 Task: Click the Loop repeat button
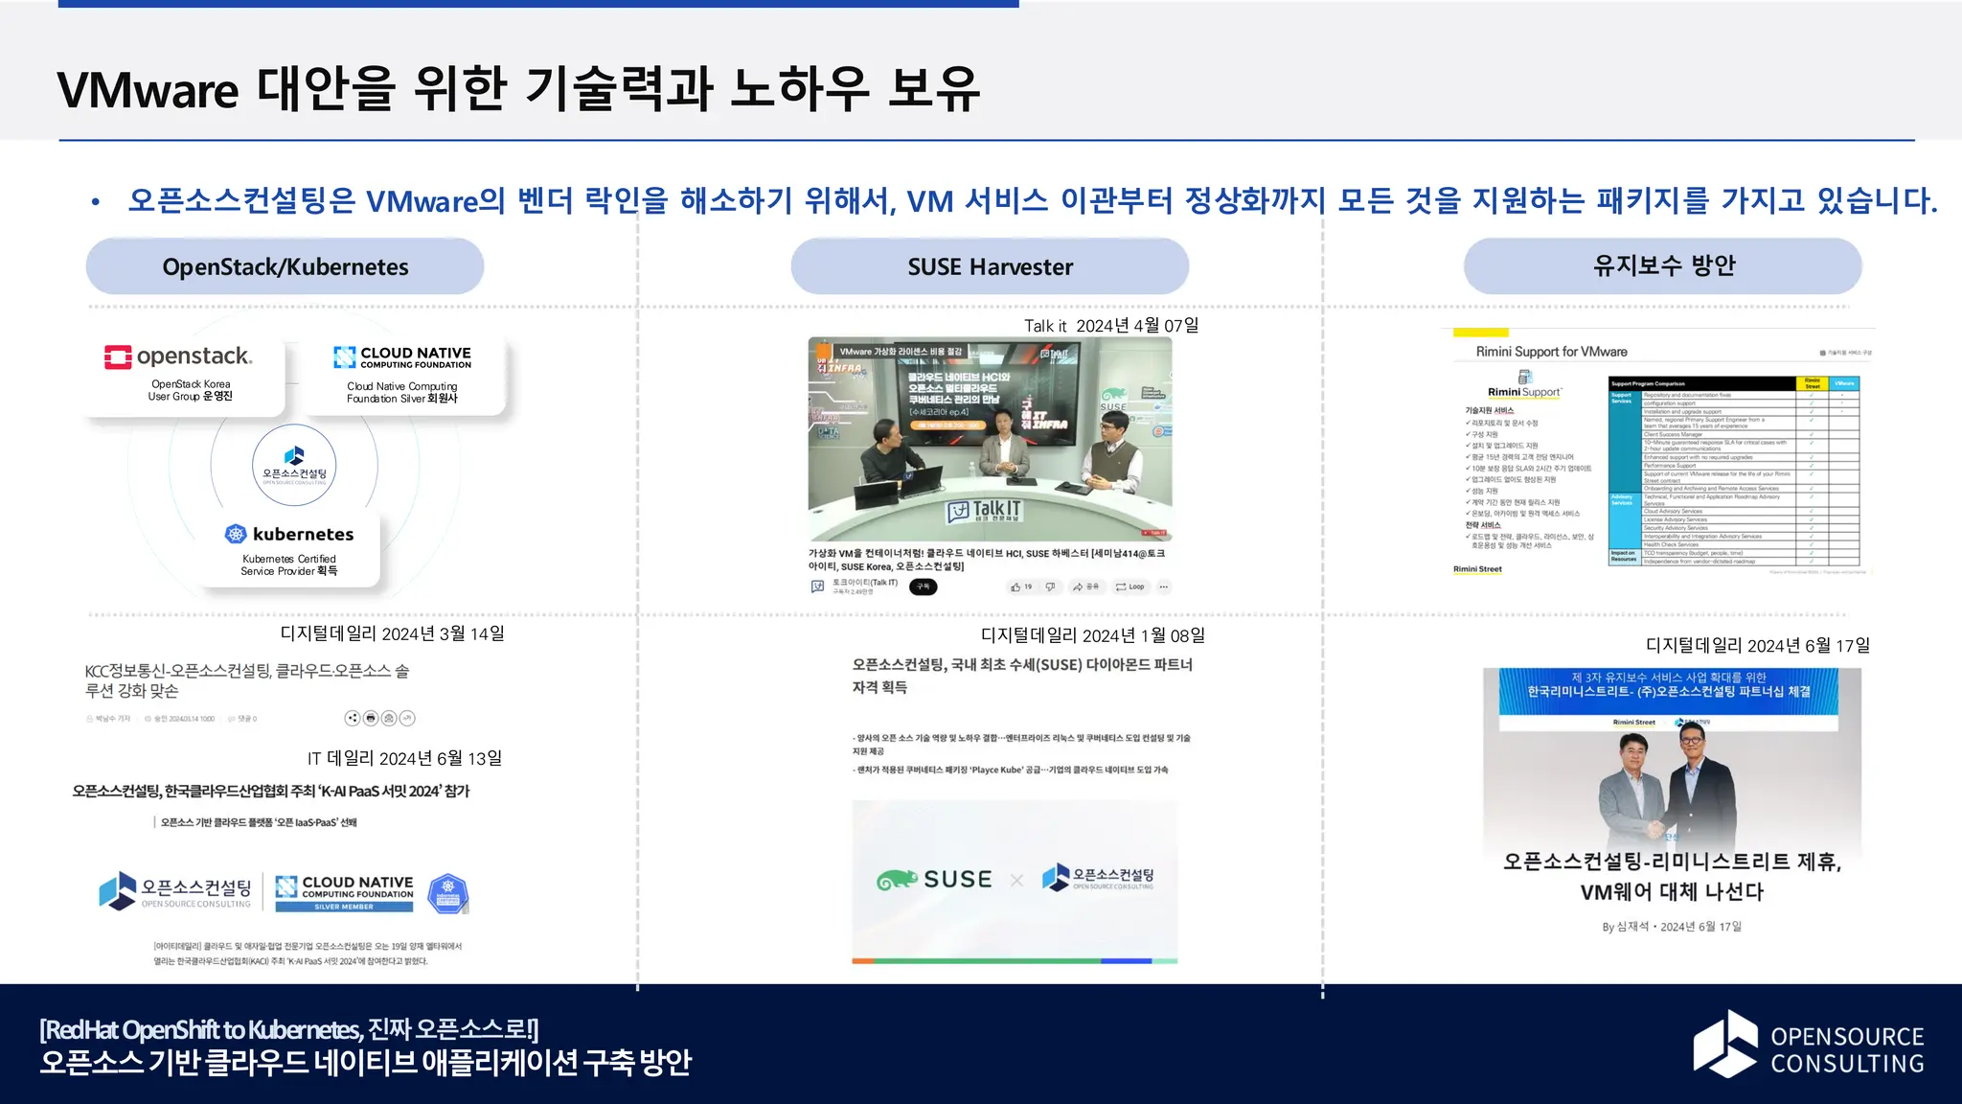pos(1129,586)
